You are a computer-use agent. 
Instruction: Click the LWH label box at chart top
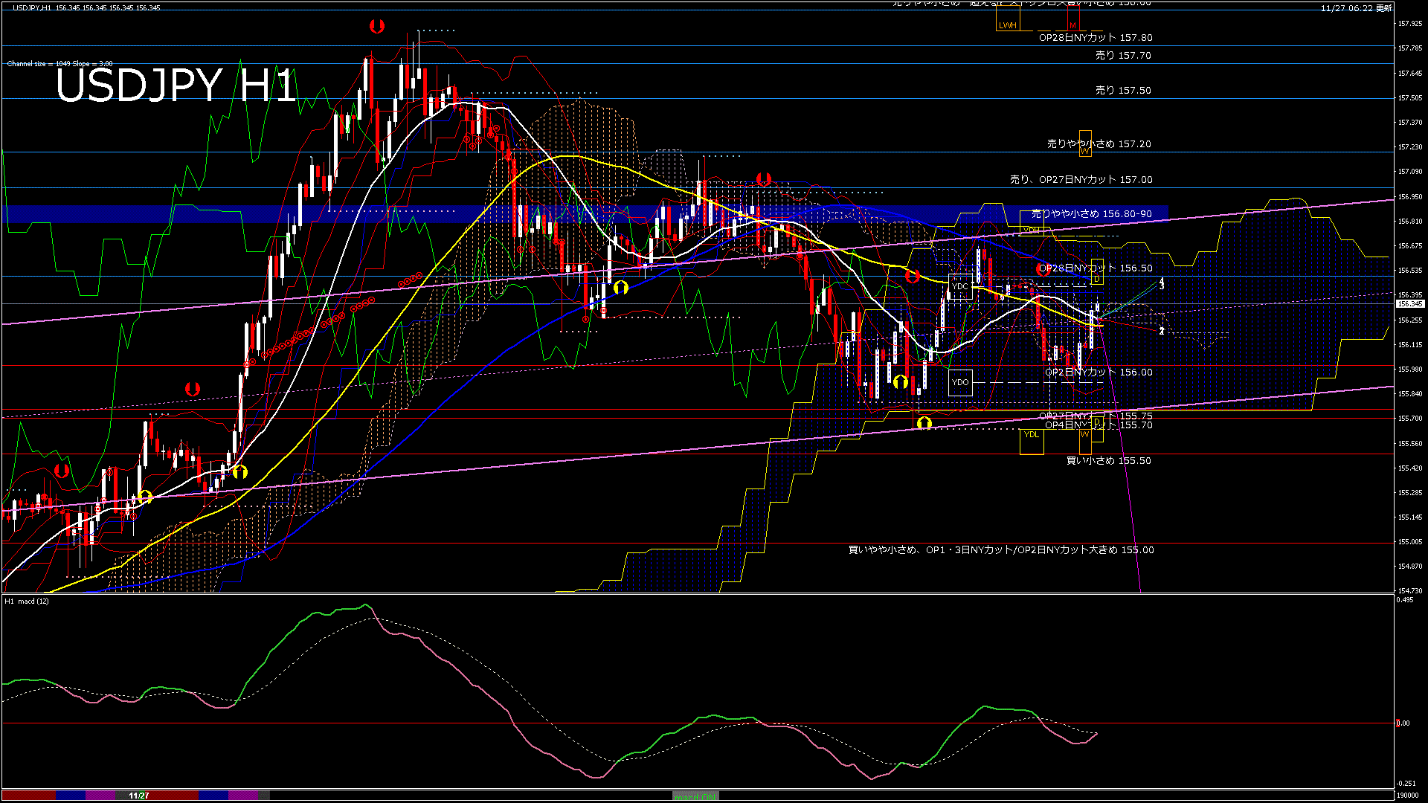[x=1008, y=24]
